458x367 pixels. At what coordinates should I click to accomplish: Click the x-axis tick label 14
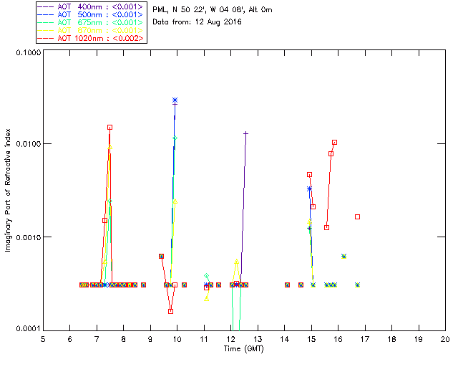click(285, 339)
